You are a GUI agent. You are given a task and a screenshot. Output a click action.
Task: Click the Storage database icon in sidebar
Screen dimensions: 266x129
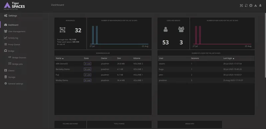pyautogui.click(x=6, y=77)
